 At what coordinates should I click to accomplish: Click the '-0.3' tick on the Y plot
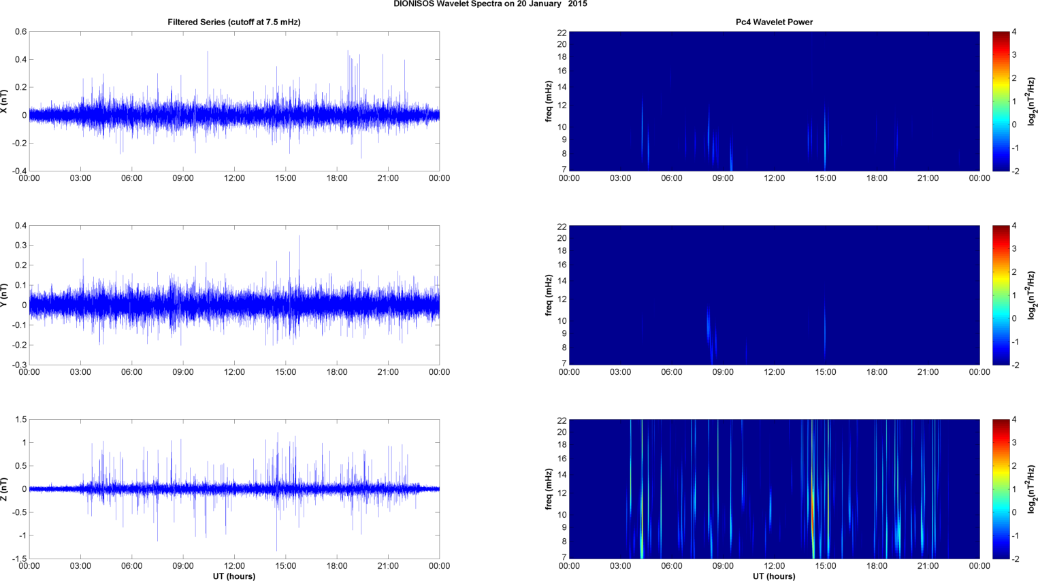20,365
